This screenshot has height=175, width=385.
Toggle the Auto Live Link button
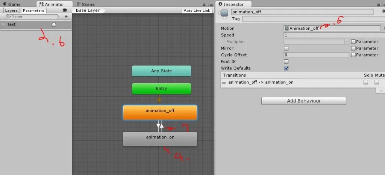pyautogui.click(x=197, y=11)
